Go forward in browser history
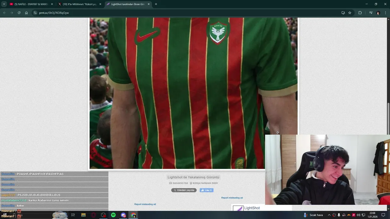Image resolution: width=390 pixels, height=219 pixels. (12, 13)
